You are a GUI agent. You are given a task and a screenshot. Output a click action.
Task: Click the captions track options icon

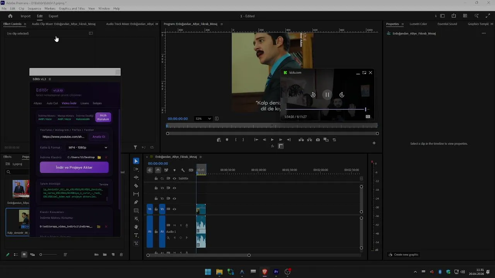click(191, 170)
